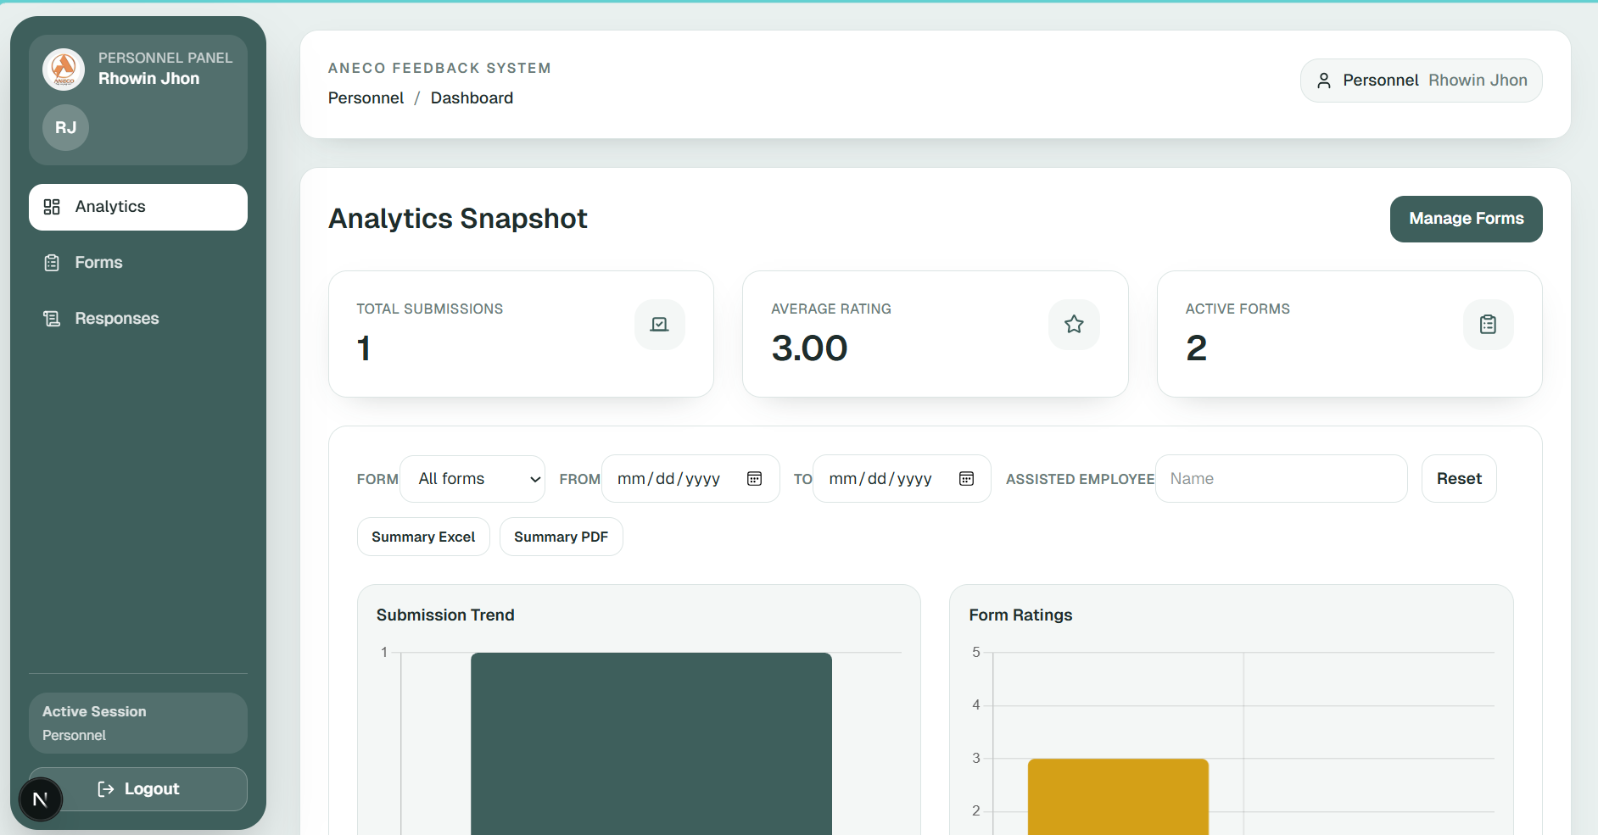Screen dimensions: 1598x835
Task: Open the Analytics sidebar menu item
Action: tap(138, 207)
